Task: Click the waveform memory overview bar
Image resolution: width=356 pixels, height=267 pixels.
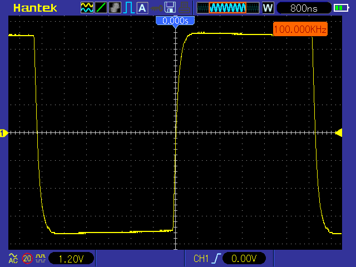Action: 228,8
